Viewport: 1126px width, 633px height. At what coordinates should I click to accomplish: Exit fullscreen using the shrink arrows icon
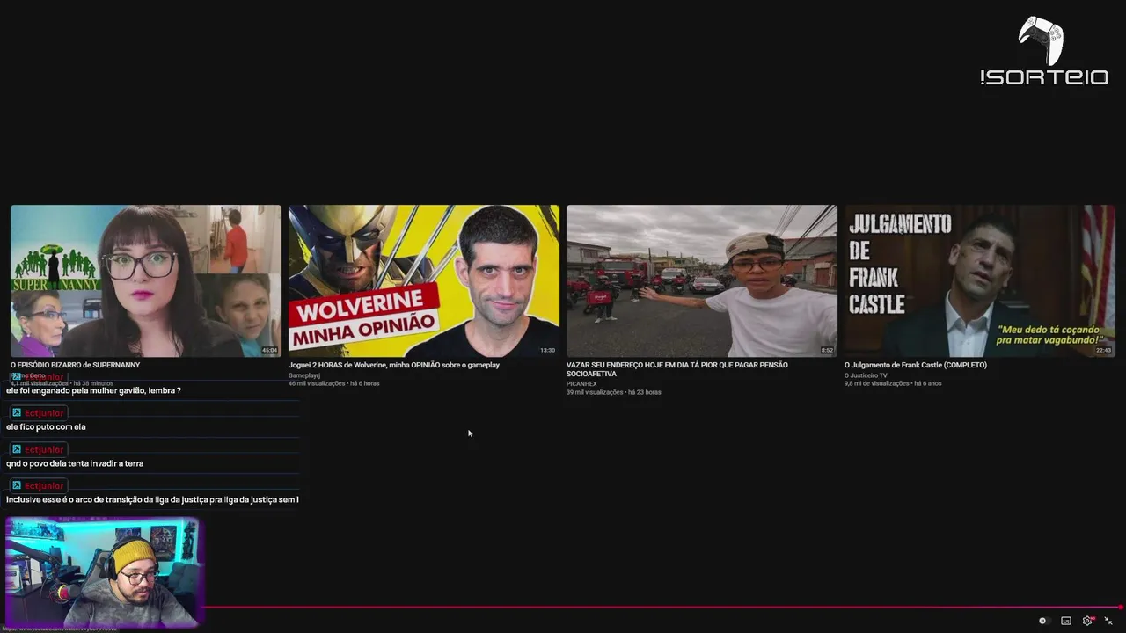click(1108, 621)
